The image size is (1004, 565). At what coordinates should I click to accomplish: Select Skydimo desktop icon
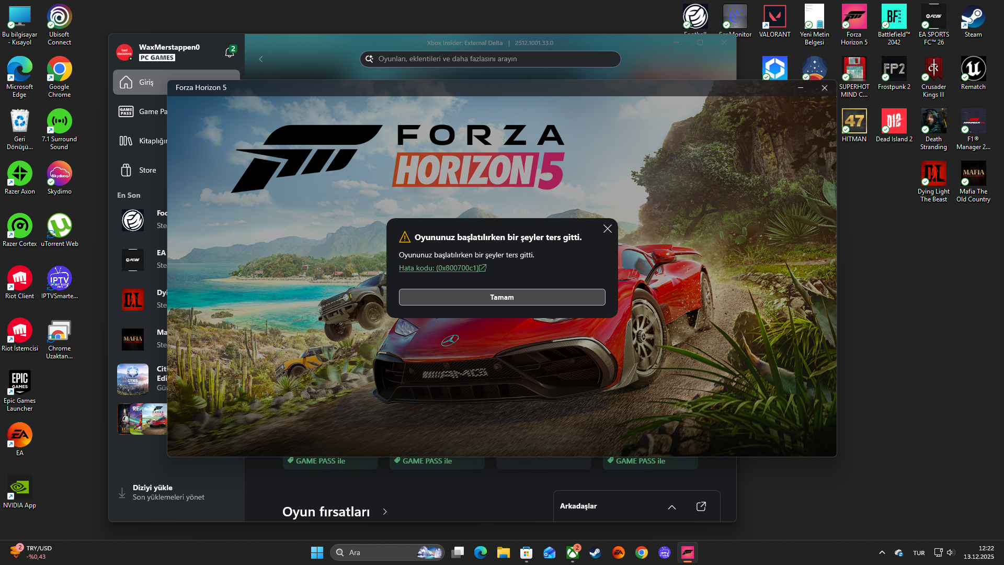click(59, 177)
